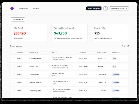This screenshot has width=139, height=104.
Task: Open the notifications bell
Action: [x=105, y=8]
